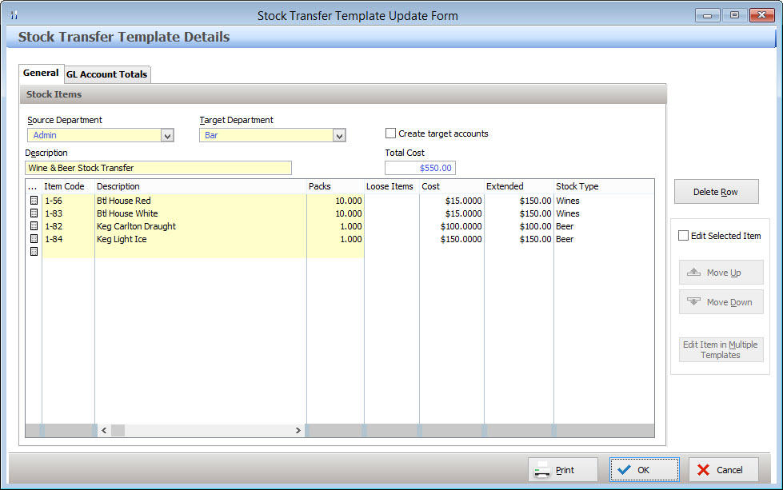Screen dimensions: 783x490
Task: Select the General tab
Action: pyautogui.click(x=41, y=73)
